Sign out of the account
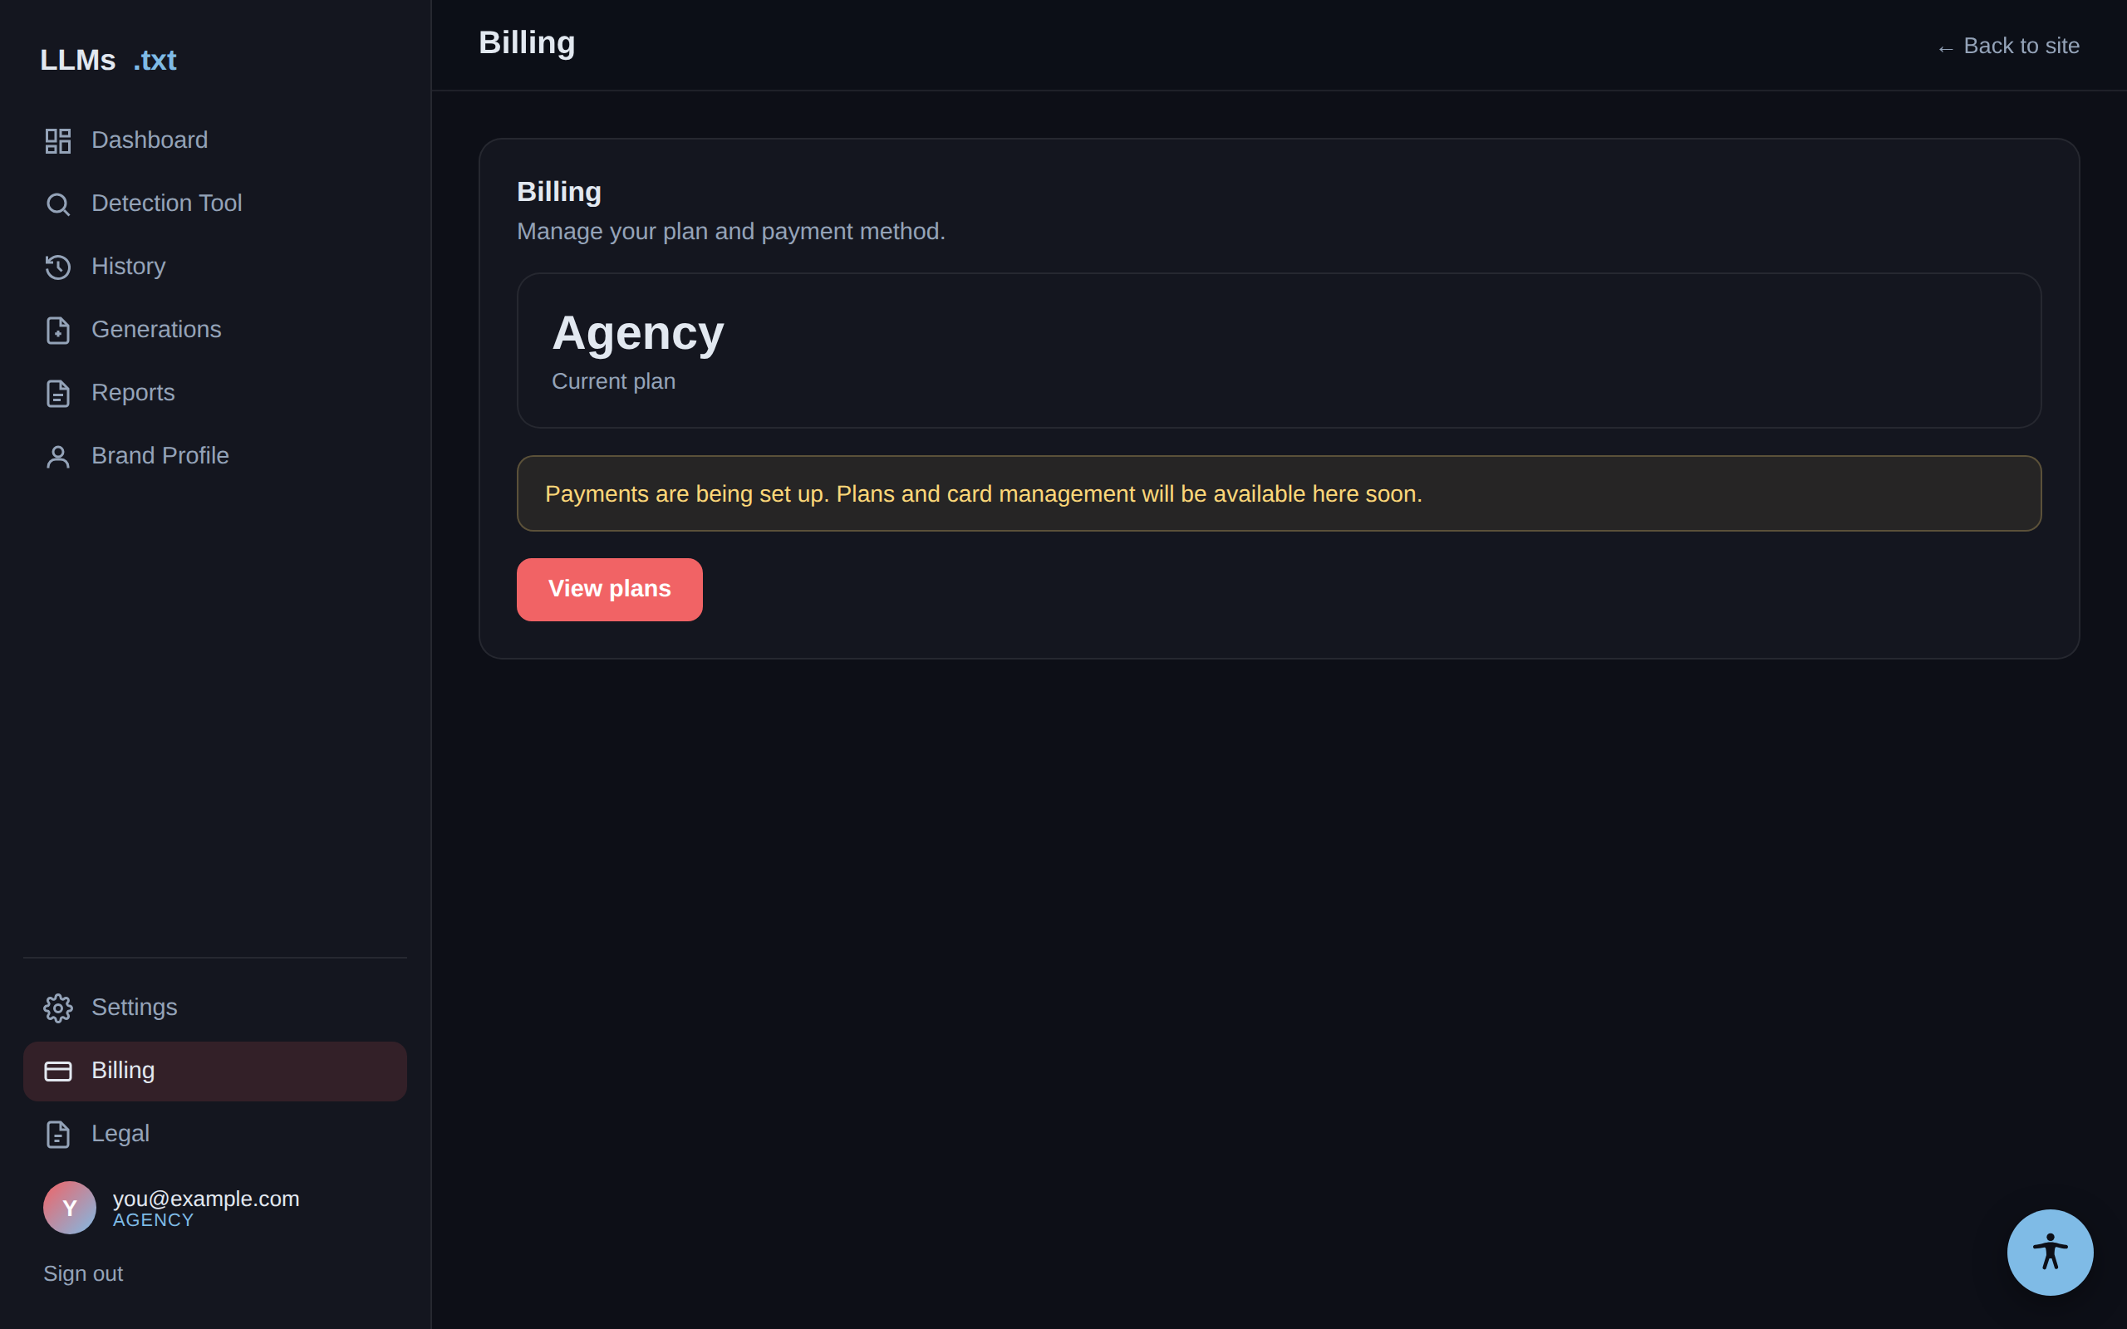 click(x=83, y=1273)
